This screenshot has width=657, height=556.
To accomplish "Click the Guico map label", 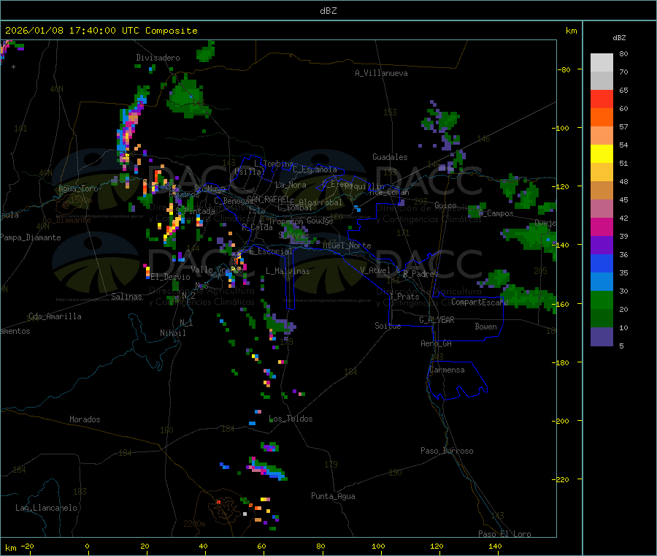I will tap(445, 205).
